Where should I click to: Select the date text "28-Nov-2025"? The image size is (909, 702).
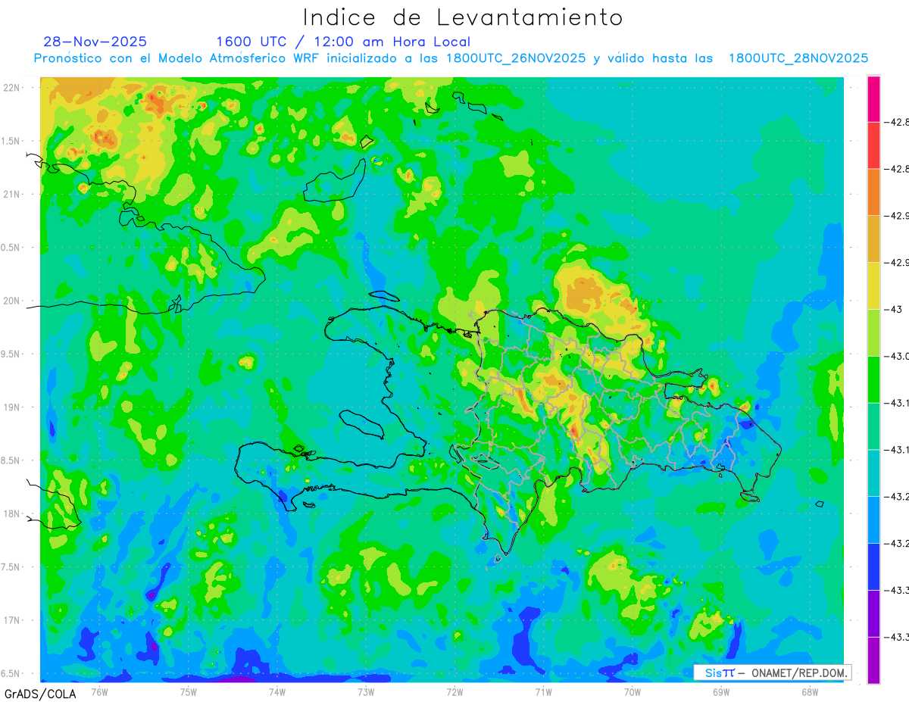tap(95, 42)
